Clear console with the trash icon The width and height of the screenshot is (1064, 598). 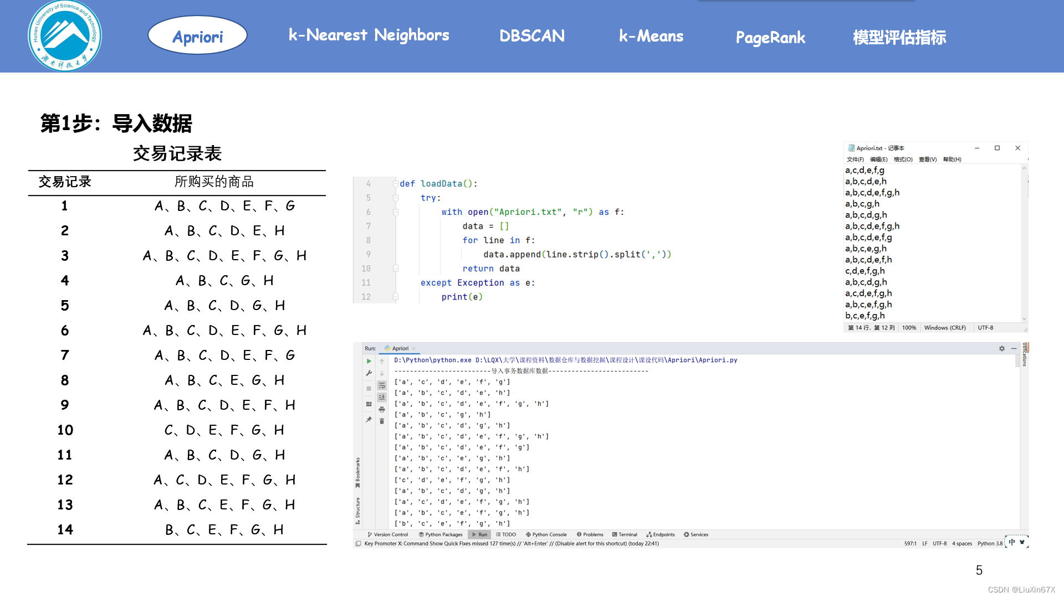tap(382, 421)
